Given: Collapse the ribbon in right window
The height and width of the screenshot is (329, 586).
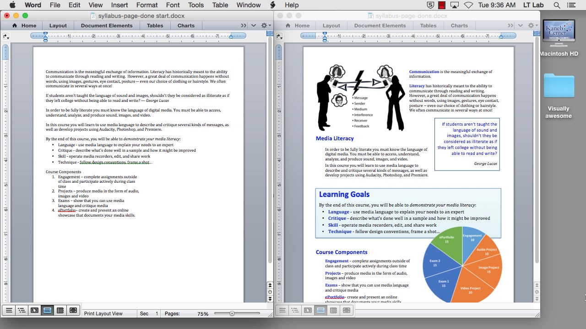Looking at the screenshot, I should coord(520,26).
